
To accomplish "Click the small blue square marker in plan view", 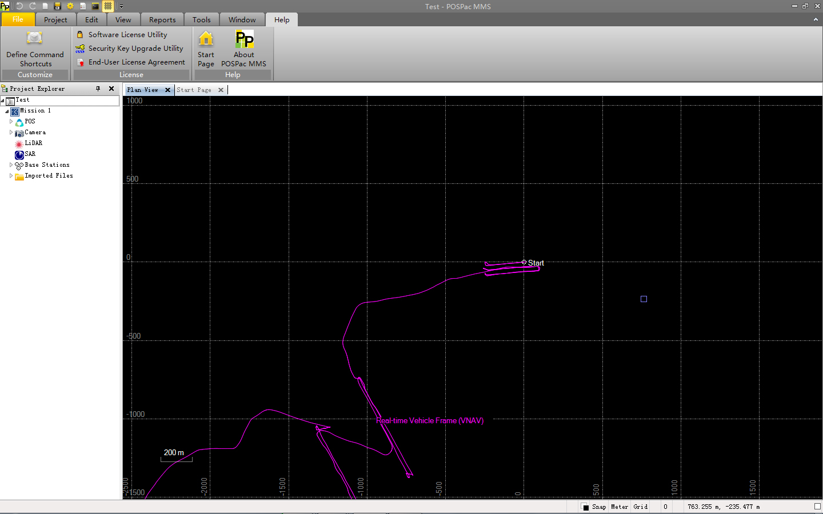I will (x=644, y=299).
